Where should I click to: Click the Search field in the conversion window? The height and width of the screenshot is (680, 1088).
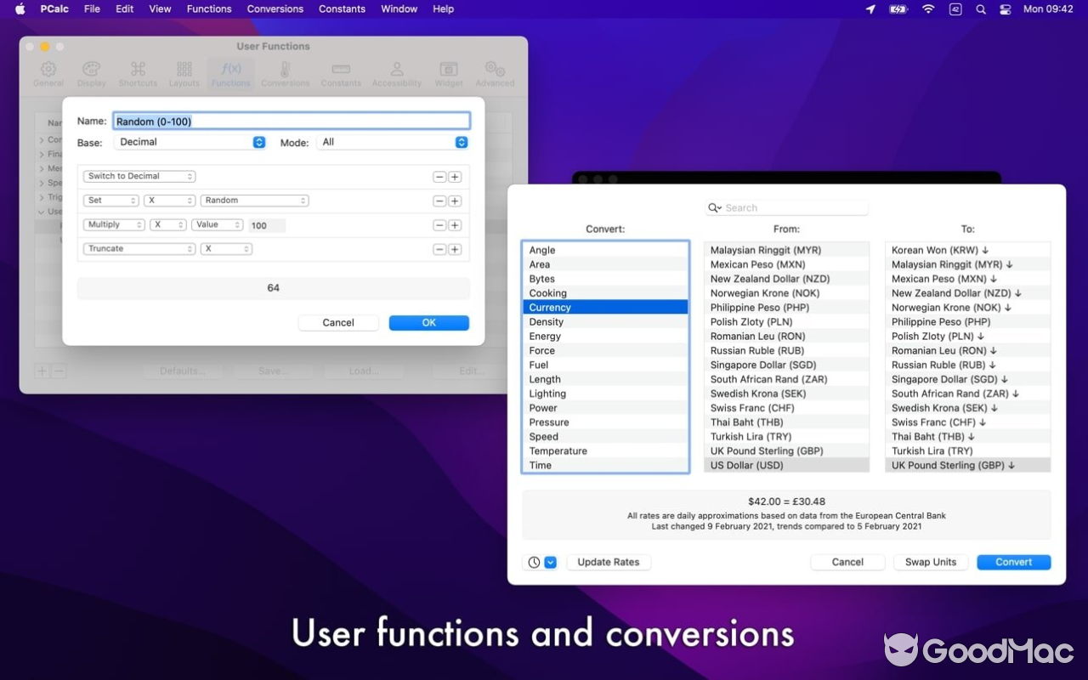click(786, 207)
